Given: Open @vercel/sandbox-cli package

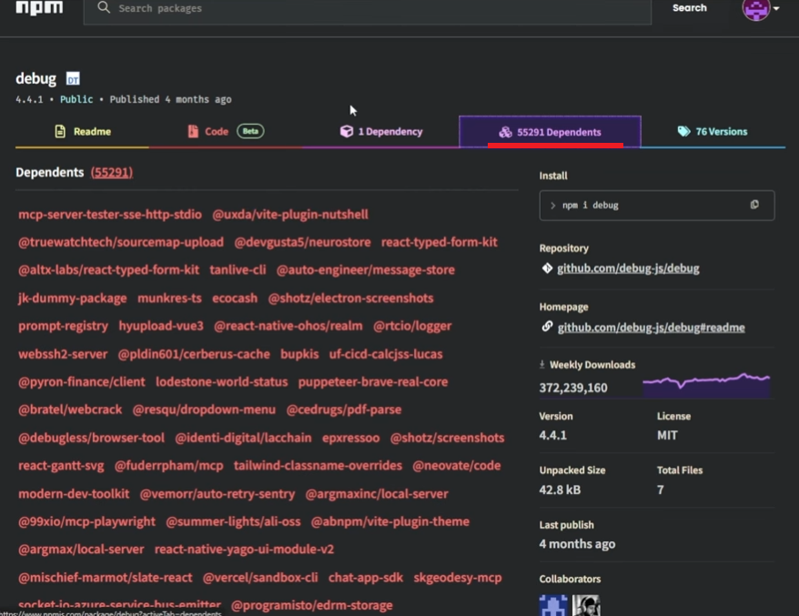Looking at the screenshot, I should coord(260,578).
